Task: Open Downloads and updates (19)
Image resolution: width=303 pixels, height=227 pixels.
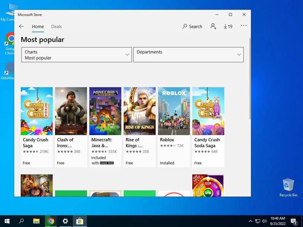Action: (228, 26)
